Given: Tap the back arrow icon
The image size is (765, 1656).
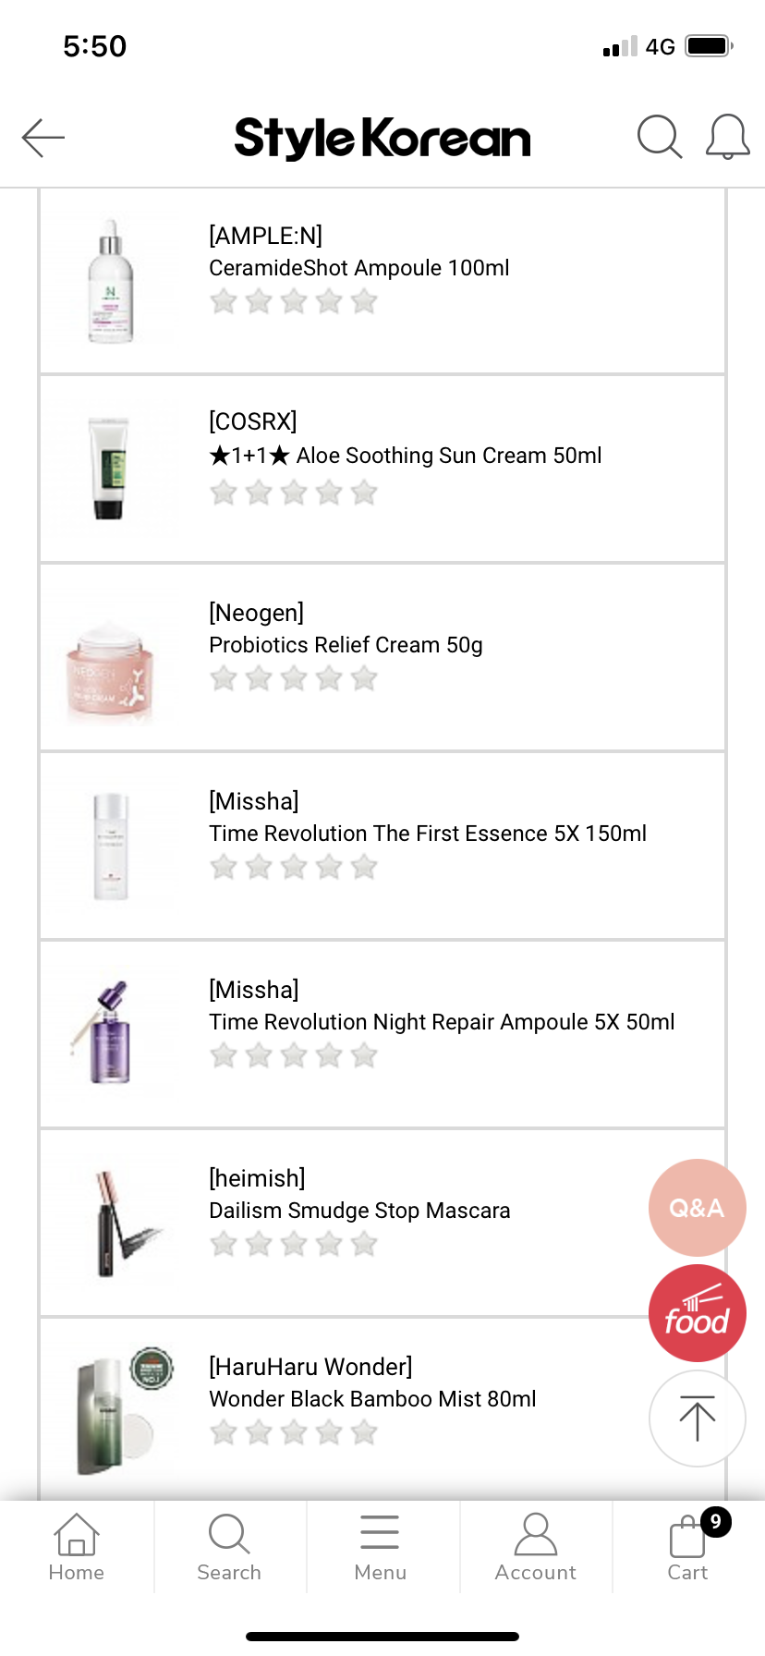Looking at the screenshot, I should (x=43, y=138).
